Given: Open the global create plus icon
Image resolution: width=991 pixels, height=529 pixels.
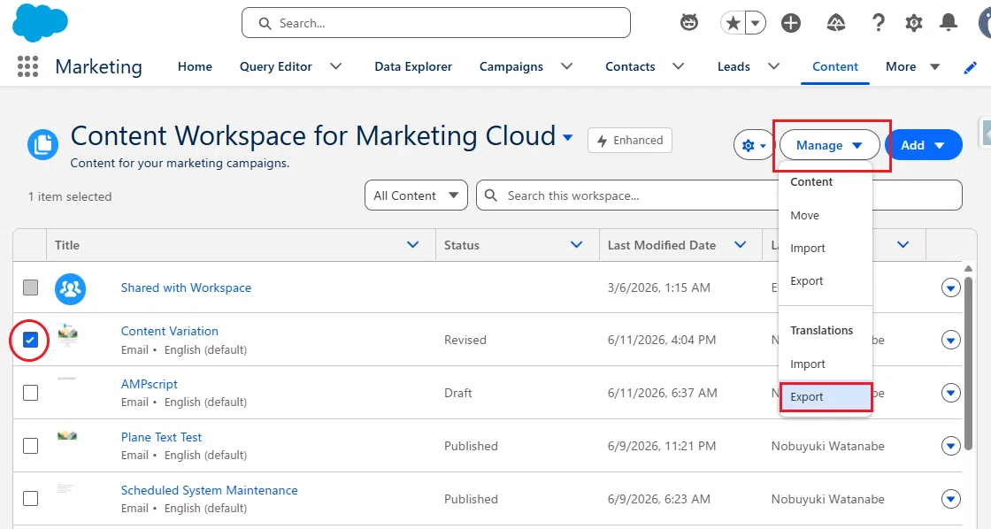Looking at the screenshot, I should (791, 23).
